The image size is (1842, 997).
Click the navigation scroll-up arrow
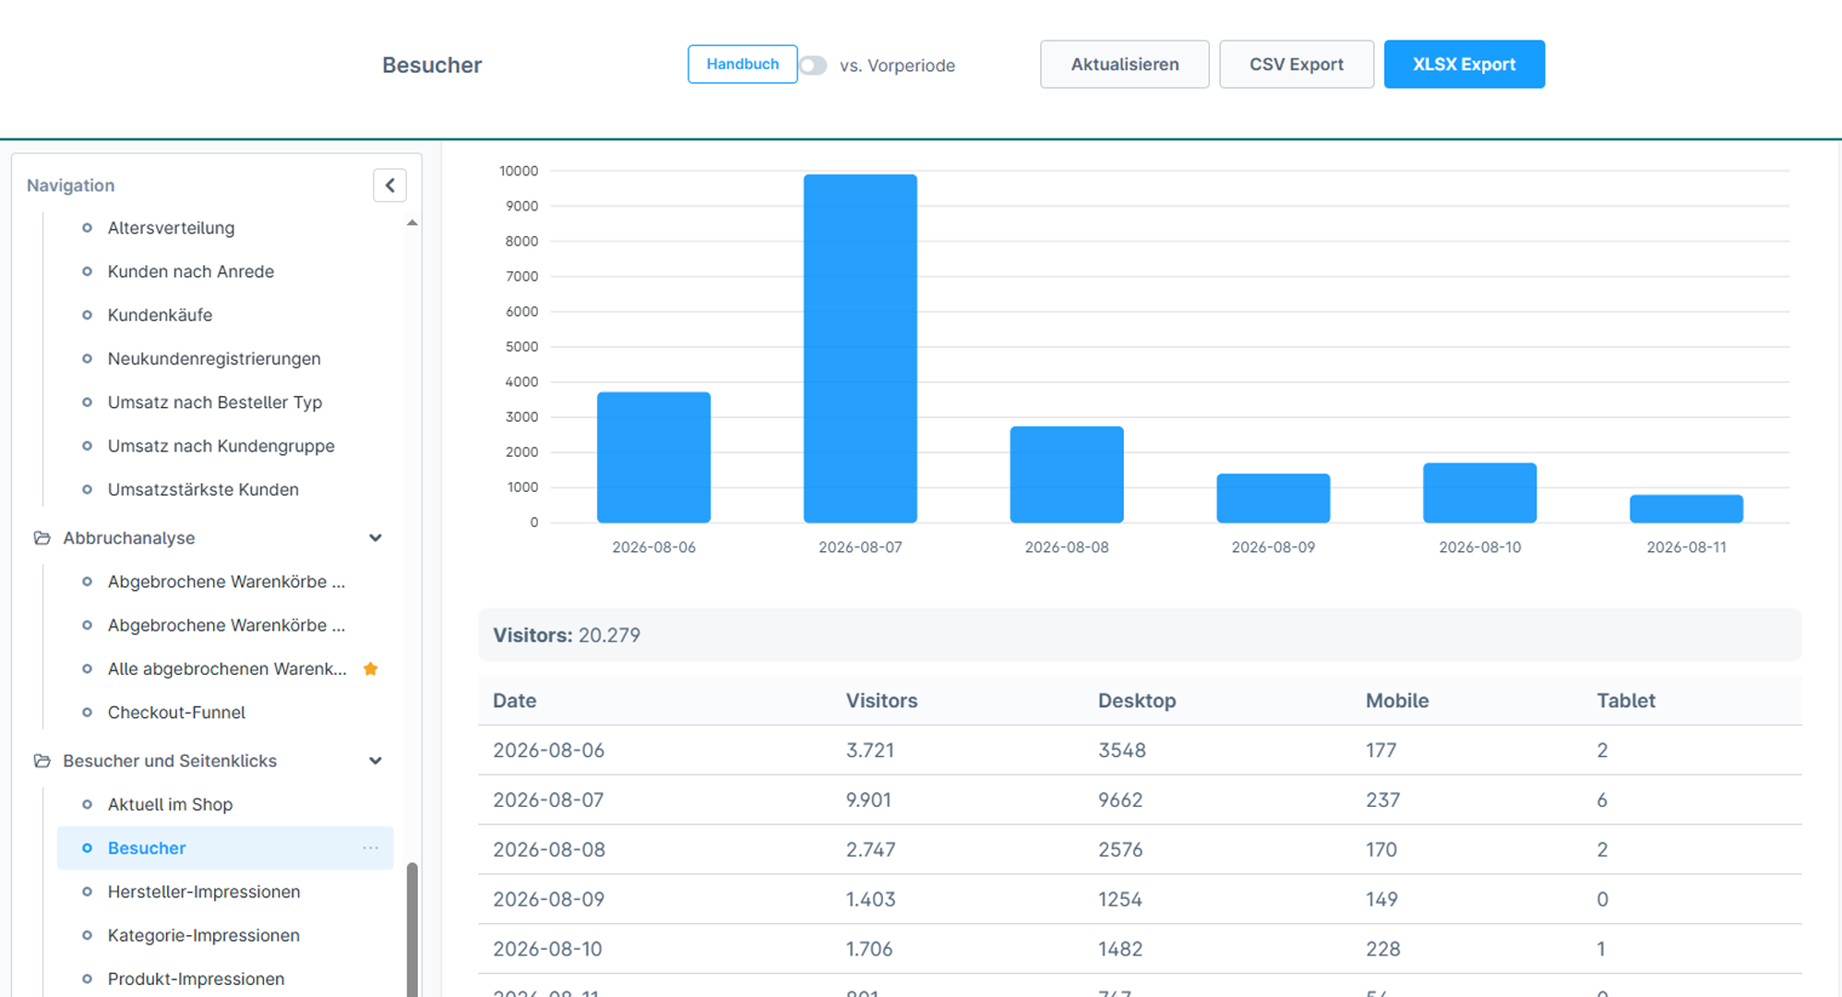pyautogui.click(x=413, y=222)
